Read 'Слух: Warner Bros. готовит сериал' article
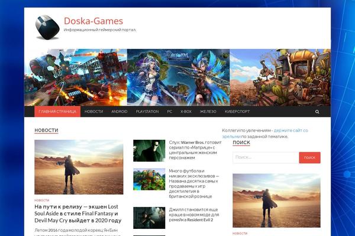Screen dimensions: 355x236 pyautogui.click(x=195, y=150)
